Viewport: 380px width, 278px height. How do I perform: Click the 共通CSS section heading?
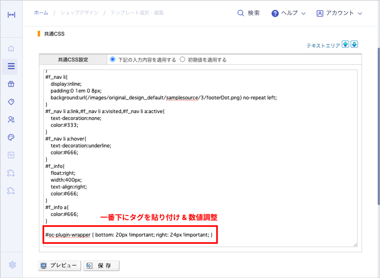tap(55, 34)
